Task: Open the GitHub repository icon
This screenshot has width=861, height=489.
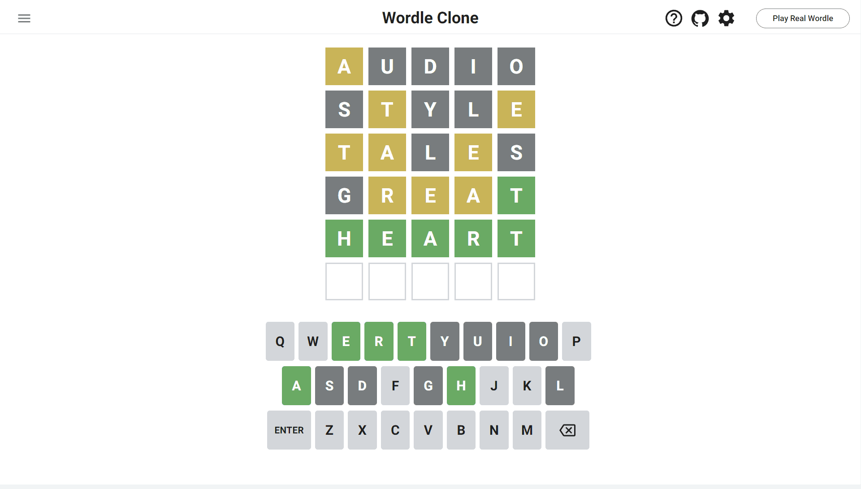Action: pos(700,18)
